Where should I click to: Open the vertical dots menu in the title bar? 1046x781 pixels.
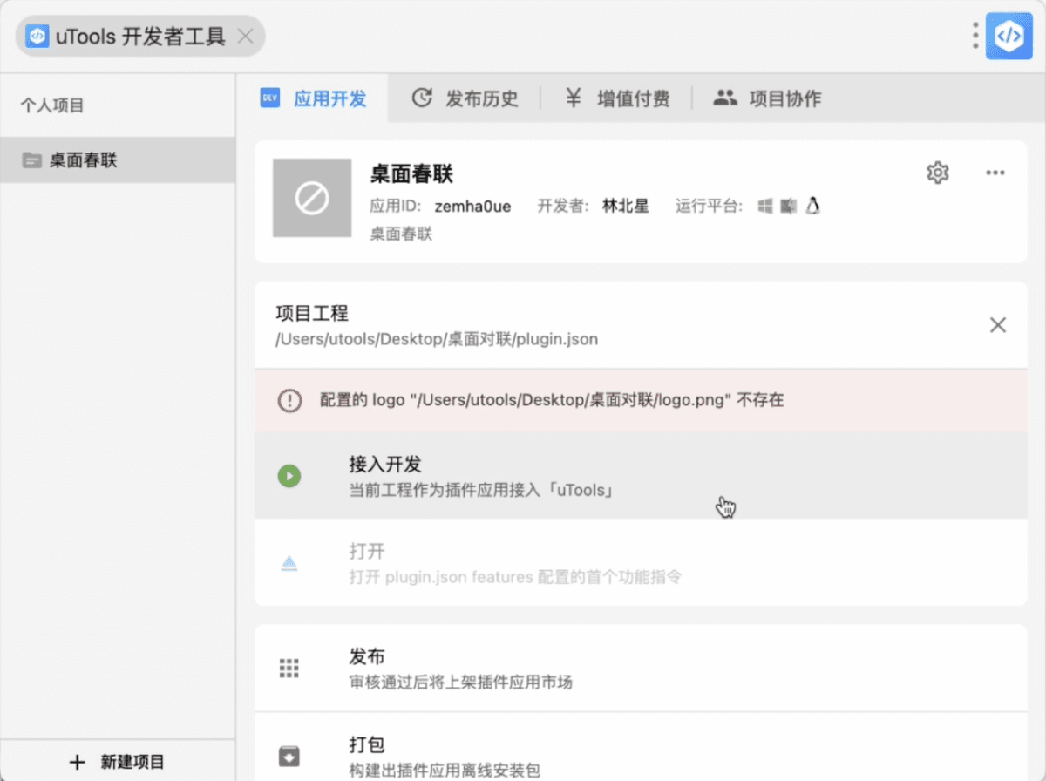[974, 36]
